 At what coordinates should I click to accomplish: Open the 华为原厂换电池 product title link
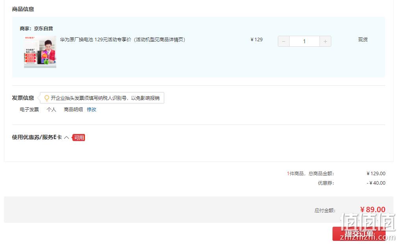pos(122,40)
